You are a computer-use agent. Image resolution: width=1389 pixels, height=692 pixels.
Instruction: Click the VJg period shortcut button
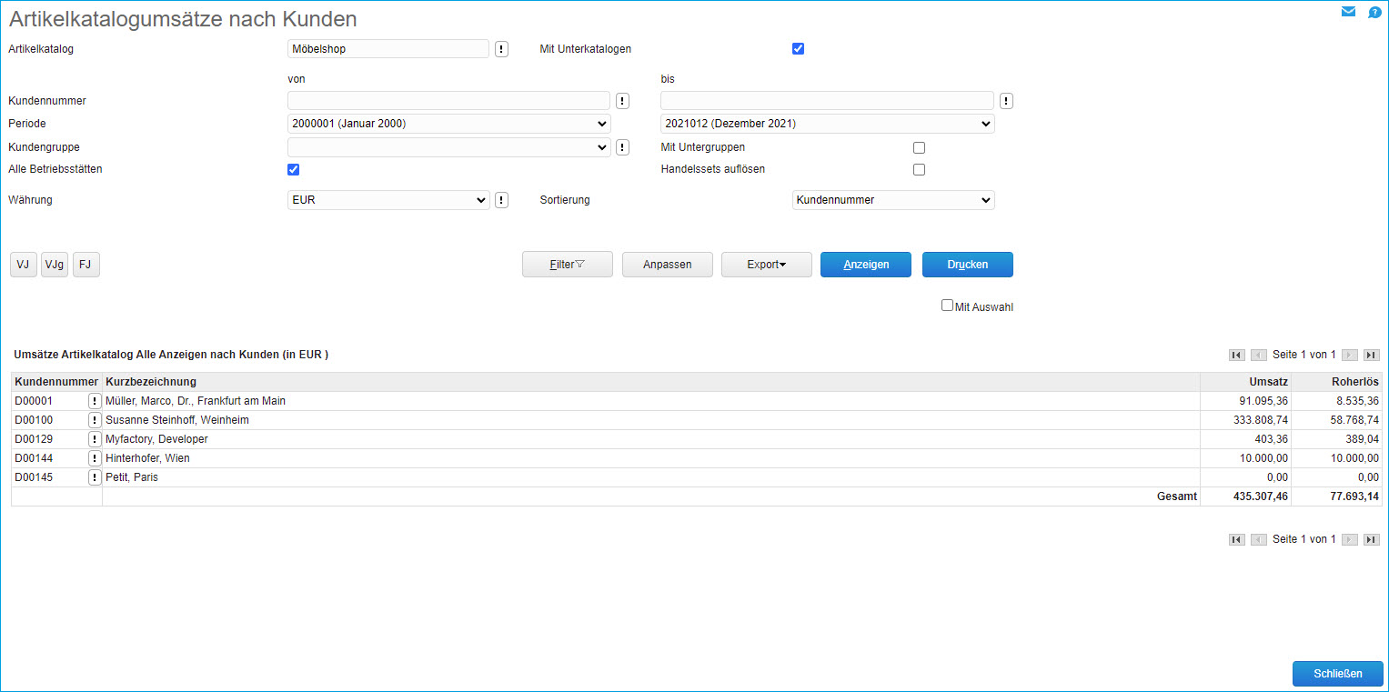55,265
